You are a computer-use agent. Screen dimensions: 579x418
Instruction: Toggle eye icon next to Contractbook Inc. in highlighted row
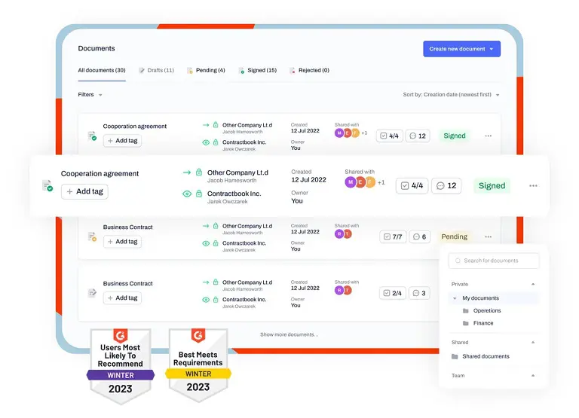187,194
